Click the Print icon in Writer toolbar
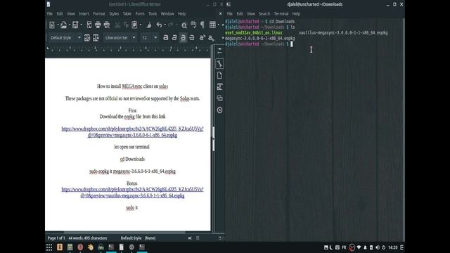 pyautogui.click(x=98, y=25)
